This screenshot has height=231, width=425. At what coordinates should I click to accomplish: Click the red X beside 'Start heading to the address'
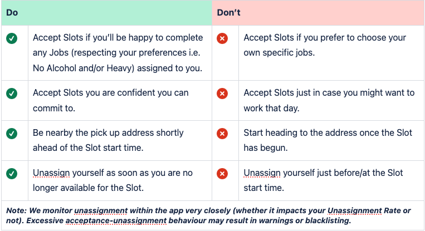coord(222,134)
